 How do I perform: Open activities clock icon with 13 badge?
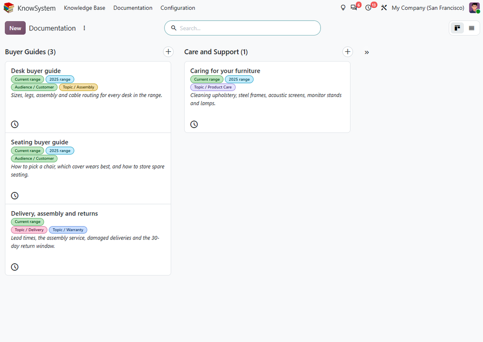368,8
